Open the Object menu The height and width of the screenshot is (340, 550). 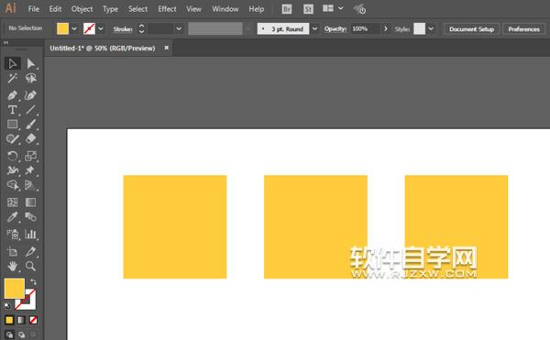82,9
